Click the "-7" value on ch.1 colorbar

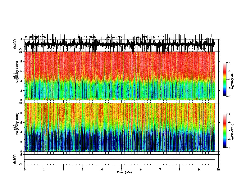point(229,96)
